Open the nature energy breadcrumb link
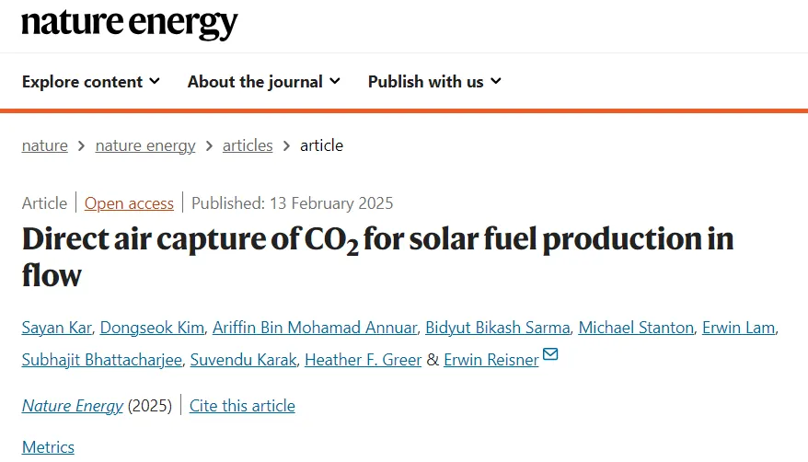 145,145
